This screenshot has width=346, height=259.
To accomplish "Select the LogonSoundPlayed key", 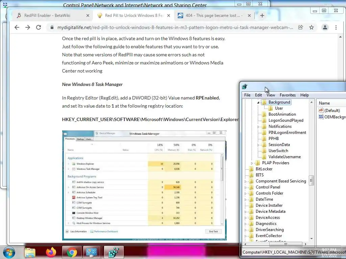I will [286, 120].
